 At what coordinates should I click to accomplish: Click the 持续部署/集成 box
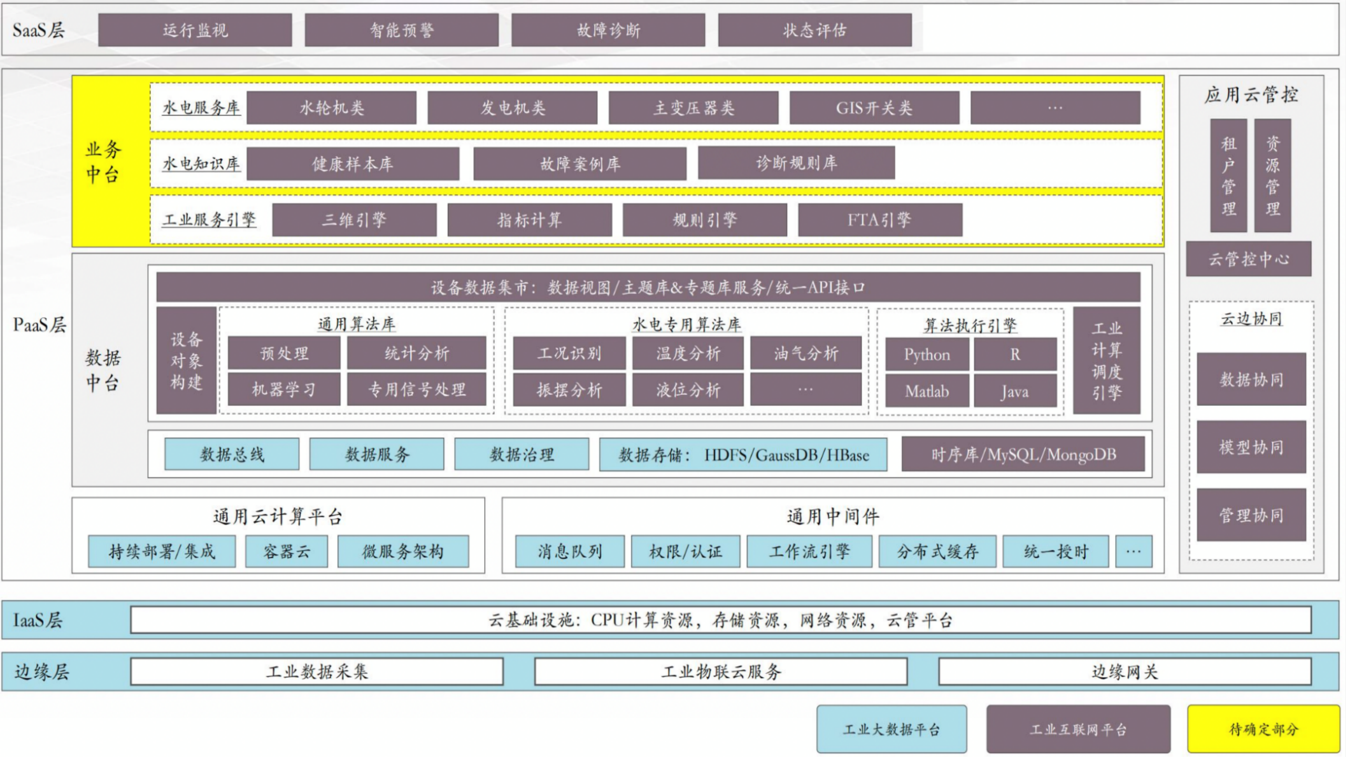point(162,551)
